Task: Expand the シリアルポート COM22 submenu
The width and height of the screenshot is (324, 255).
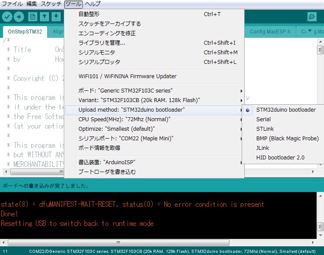Action: point(154,138)
